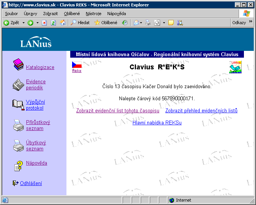Click the Czech flag icon above Reks
256x205 pixels.
(x=77, y=65)
